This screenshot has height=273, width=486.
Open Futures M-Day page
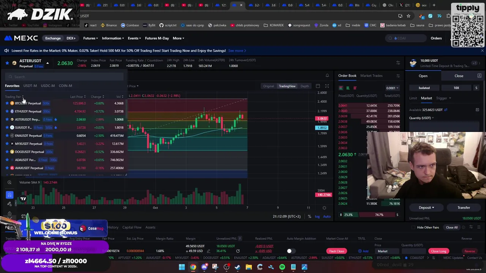157,38
